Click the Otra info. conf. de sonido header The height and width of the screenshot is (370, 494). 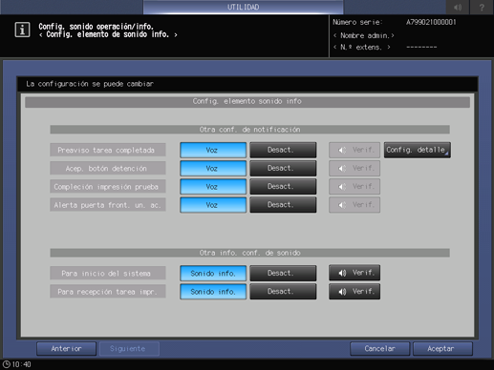(249, 253)
